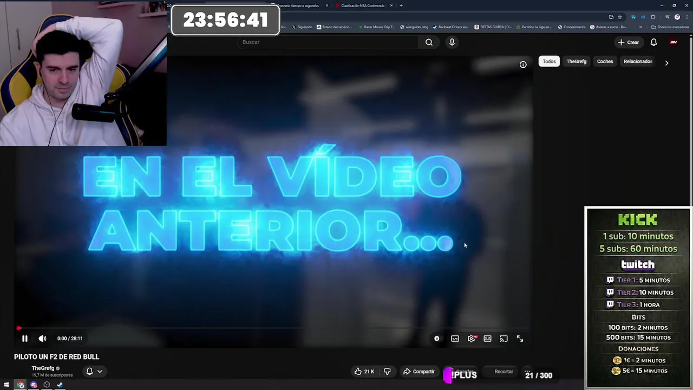The width and height of the screenshot is (693, 390).
Task: Open the Estado del servicio bookmark
Action: [334, 27]
